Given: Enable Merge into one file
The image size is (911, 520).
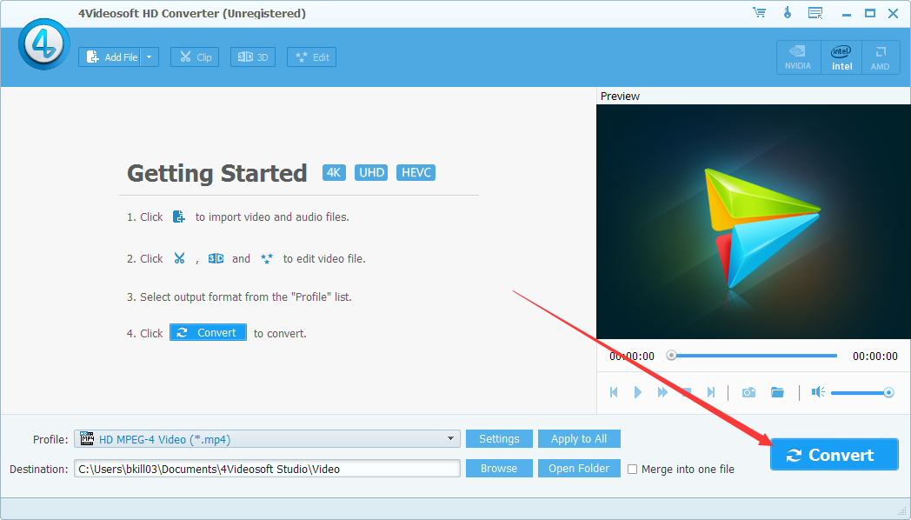Looking at the screenshot, I should pos(633,469).
